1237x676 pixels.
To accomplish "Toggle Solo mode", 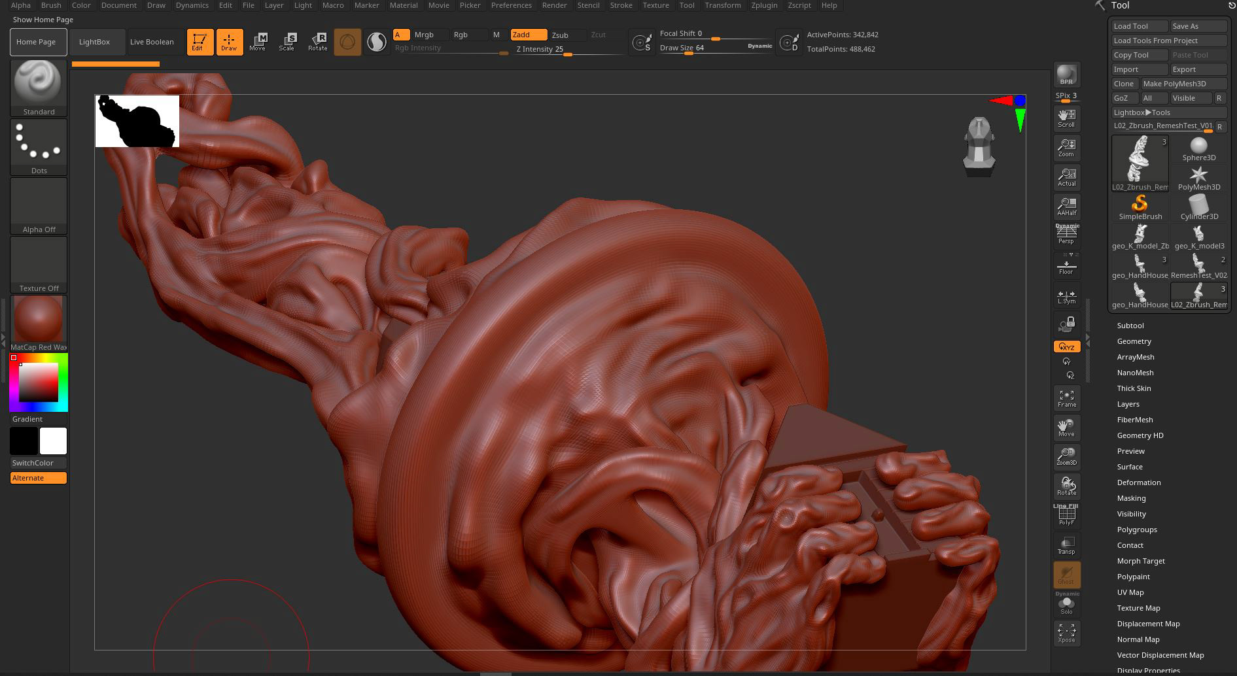I will pos(1066,605).
